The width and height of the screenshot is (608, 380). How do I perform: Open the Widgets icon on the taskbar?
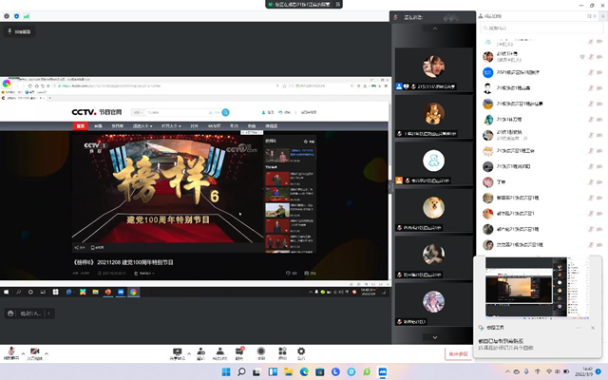pos(273,372)
